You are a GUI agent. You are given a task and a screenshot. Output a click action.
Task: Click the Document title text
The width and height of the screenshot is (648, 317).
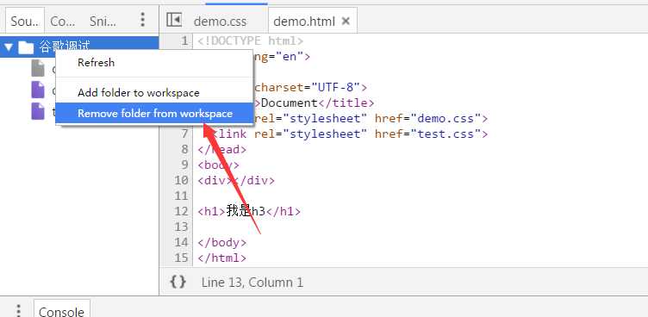pos(290,103)
